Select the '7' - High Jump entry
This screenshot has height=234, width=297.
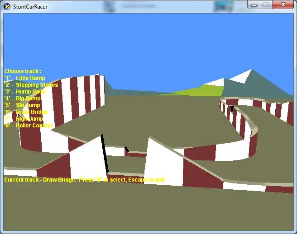pyautogui.click(x=24, y=119)
